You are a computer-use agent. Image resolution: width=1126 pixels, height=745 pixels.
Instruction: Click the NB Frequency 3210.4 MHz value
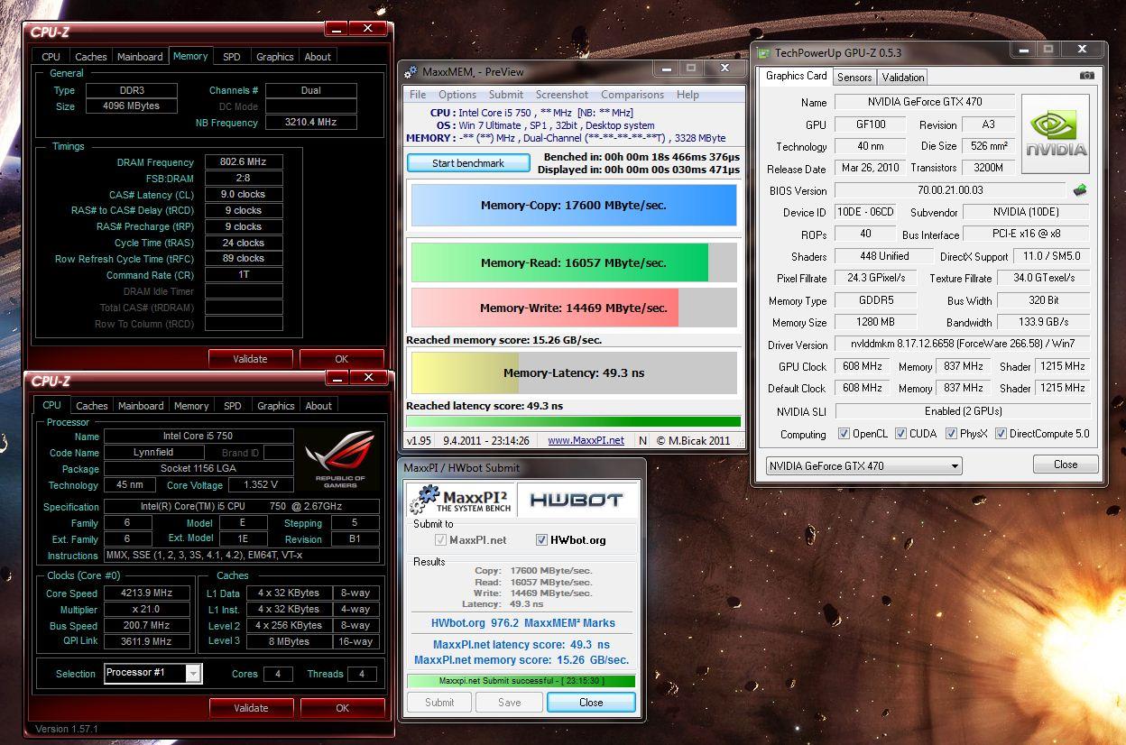[309, 123]
